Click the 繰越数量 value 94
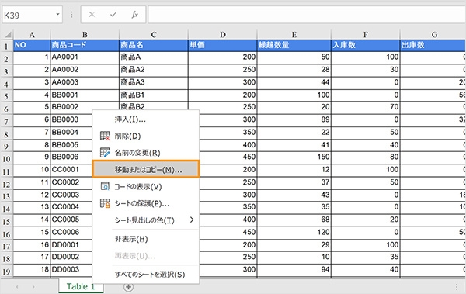Viewport: 466px width, 294px height. (x=294, y=270)
